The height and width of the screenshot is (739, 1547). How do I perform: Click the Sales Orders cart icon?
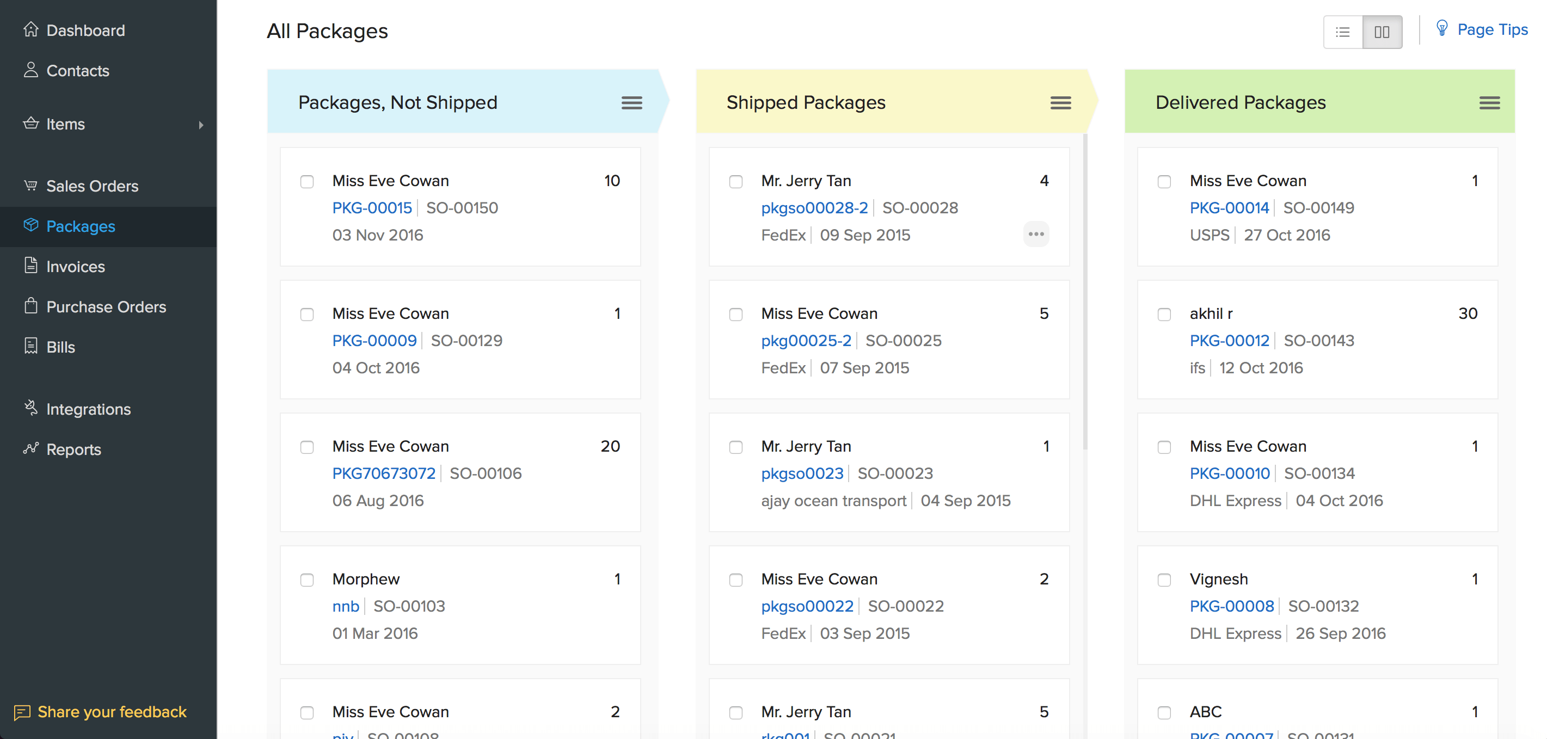[30, 186]
